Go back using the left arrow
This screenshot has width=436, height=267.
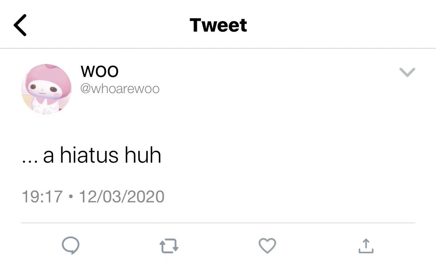(x=20, y=25)
